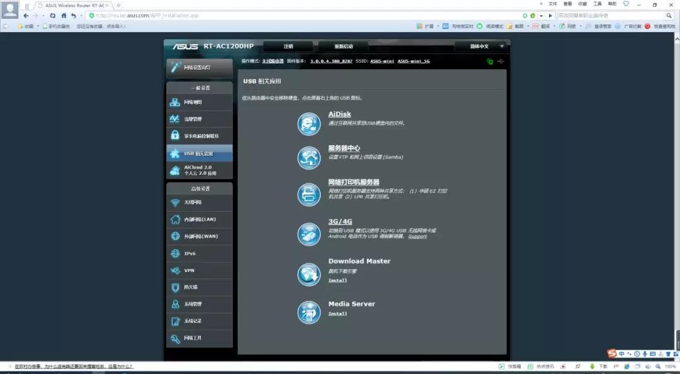Click the 注销 logout button
This screenshot has width=680, height=374.
288,47
